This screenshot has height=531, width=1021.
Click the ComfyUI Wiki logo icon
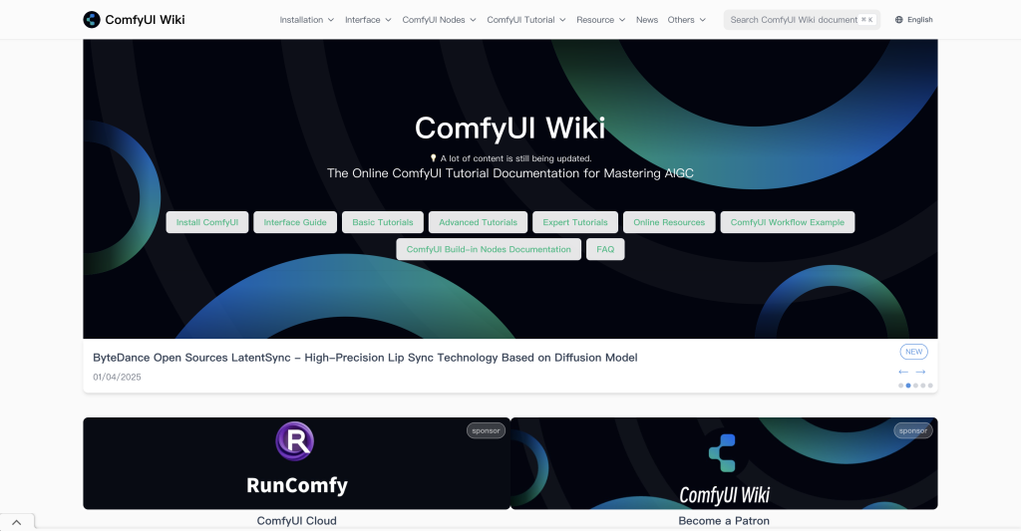click(92, 20)
